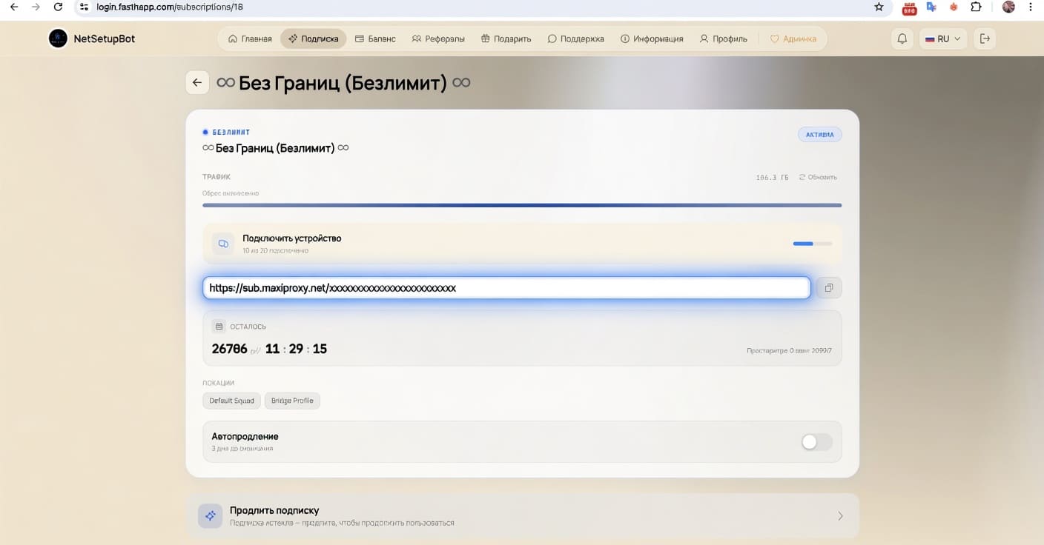Click the browser address bar URL

[170, 7]
